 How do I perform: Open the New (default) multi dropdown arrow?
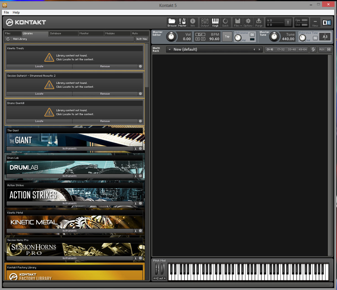[170, 50]
